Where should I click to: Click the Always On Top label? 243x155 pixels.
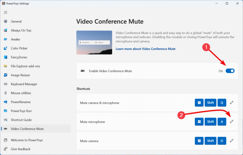(x=21, y=30)
